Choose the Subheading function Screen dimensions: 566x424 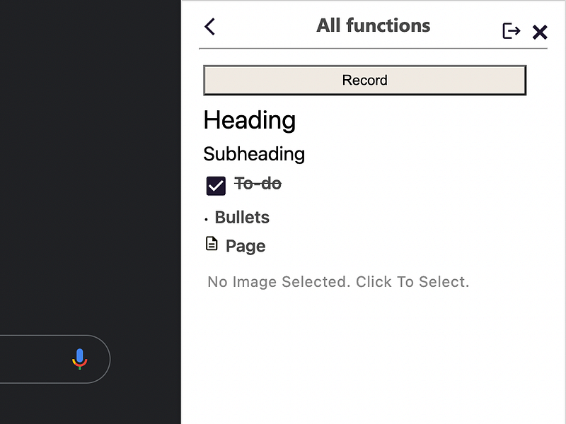point(254,154)
